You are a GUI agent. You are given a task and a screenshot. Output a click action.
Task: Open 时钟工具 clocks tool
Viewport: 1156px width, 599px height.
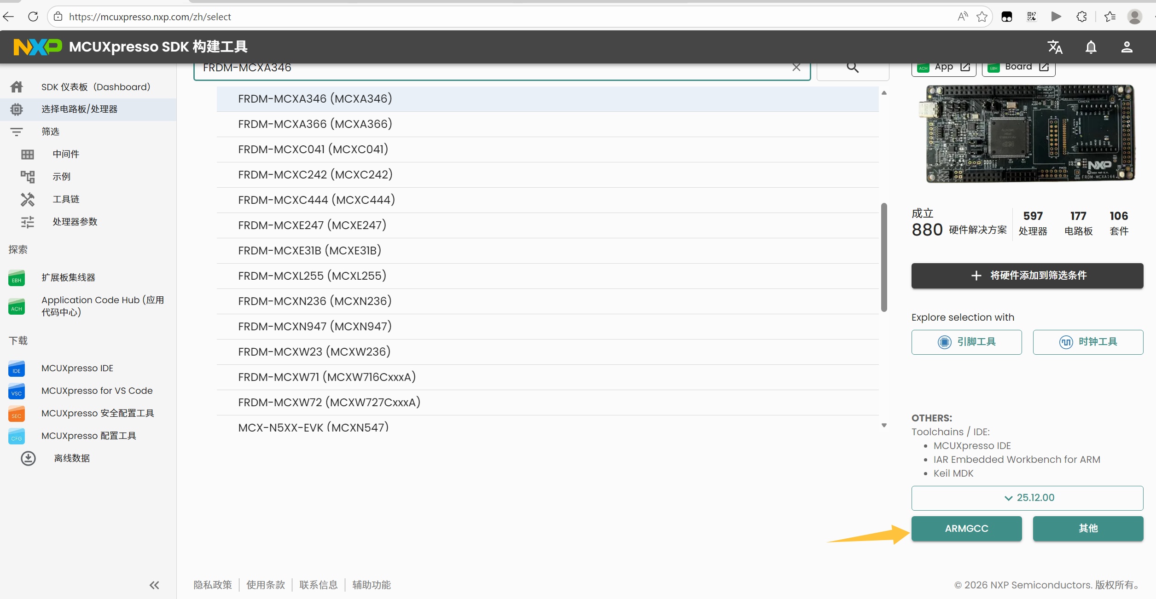tap(1088, 342)
